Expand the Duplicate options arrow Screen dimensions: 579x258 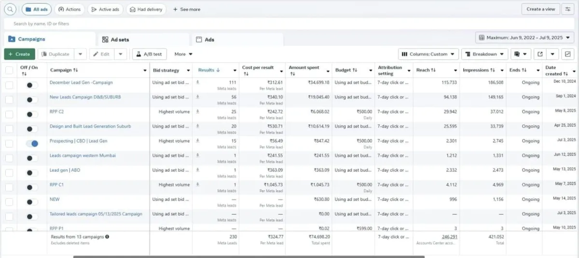tap(81, 54)
